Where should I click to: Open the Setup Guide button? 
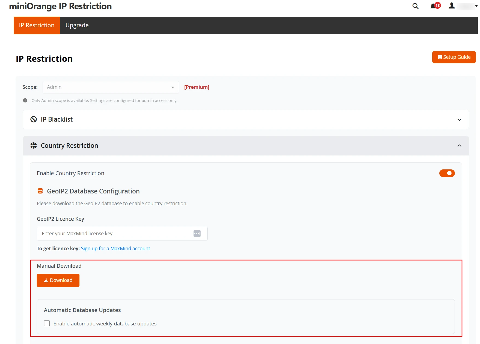click(x=454, y=57)
